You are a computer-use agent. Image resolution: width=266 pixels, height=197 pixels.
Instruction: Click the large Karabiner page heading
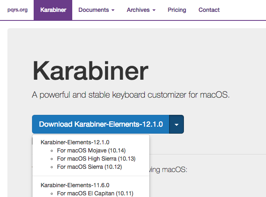[90, 71]
